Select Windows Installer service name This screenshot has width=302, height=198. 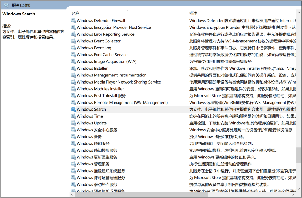(x=92, y=68)
